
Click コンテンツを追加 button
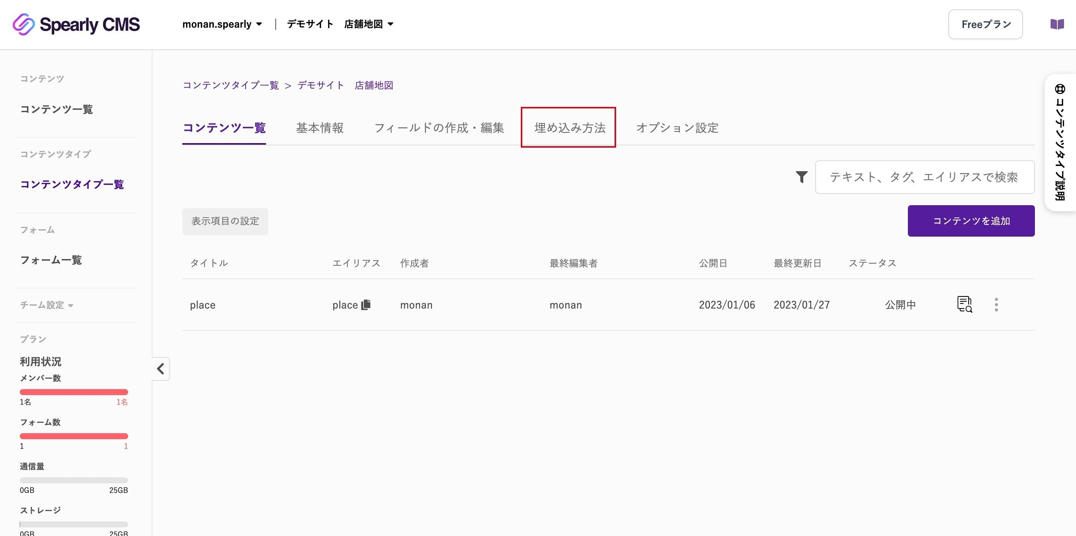click(971, 221)
